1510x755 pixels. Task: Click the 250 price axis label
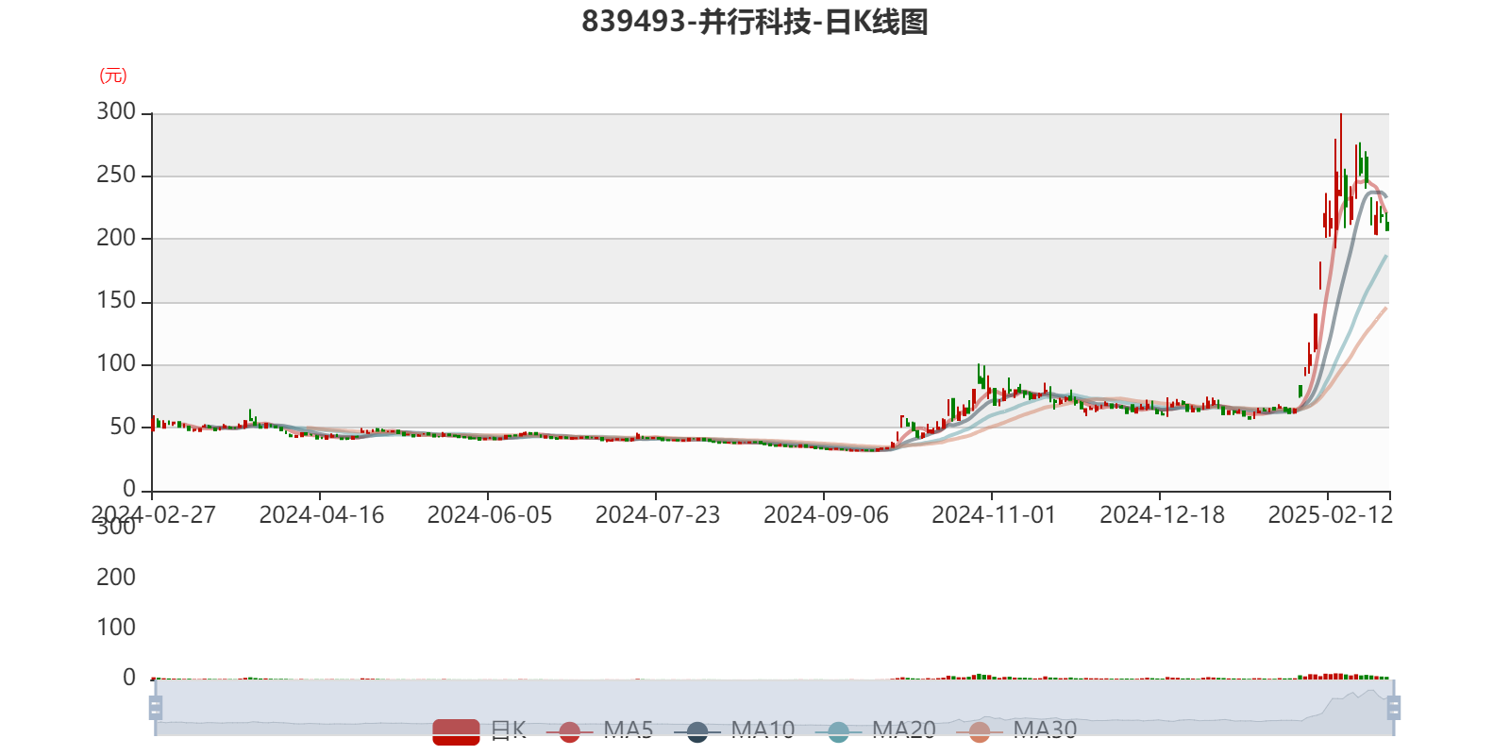pos(116,175)
